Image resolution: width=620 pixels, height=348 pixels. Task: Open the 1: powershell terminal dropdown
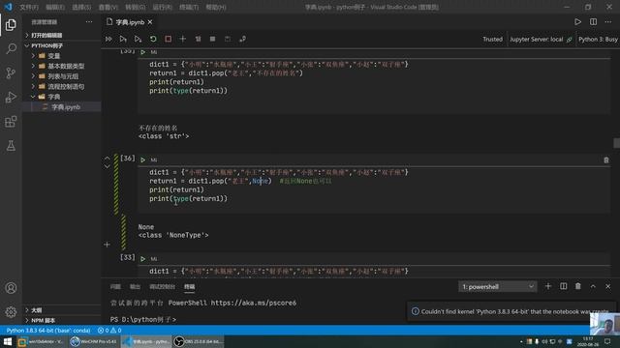pos(497,286)
